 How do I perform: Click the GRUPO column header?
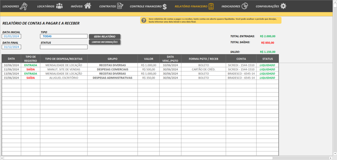coord(113,59)
